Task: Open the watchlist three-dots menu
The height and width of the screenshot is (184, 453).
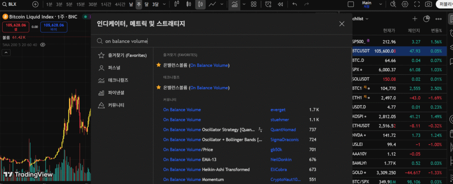Action: (438, 19)
